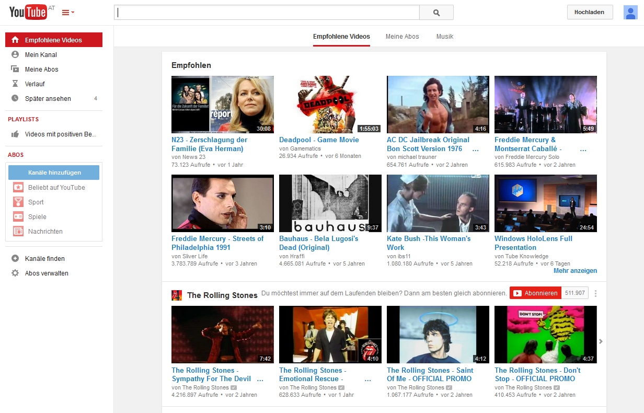Open the three-dot menu beside Abonnieren
This screenshot has width=644, height=413.
pyautogui.click(x=595, y=293)
